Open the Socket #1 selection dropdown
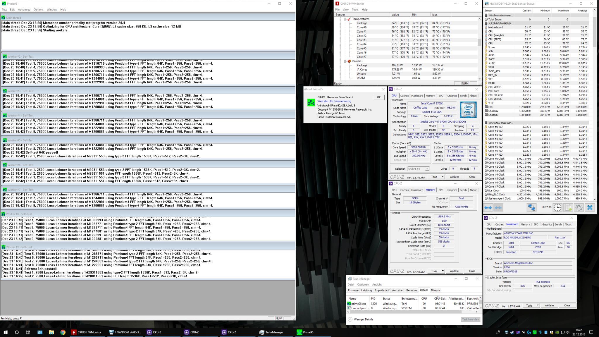This screenshot has width=599, height=337. coord(418,169)
